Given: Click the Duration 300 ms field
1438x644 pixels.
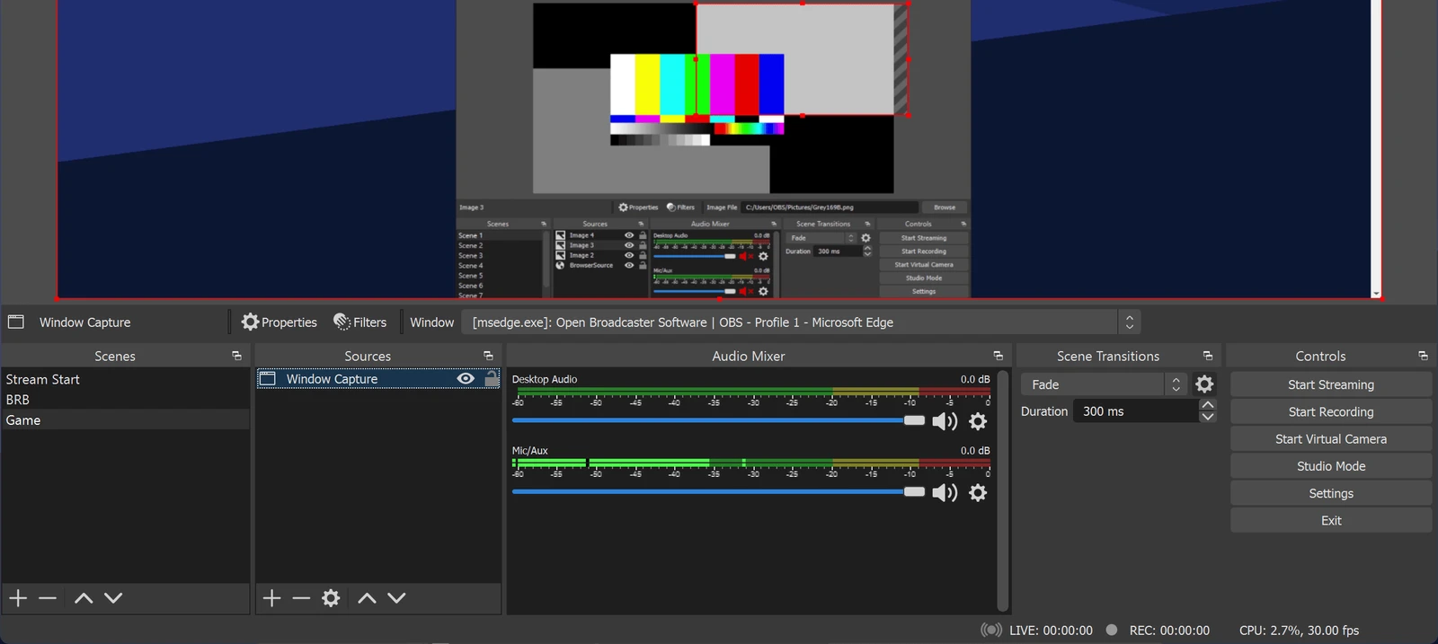Looking at the screenshot, I should pos(1136,411).
